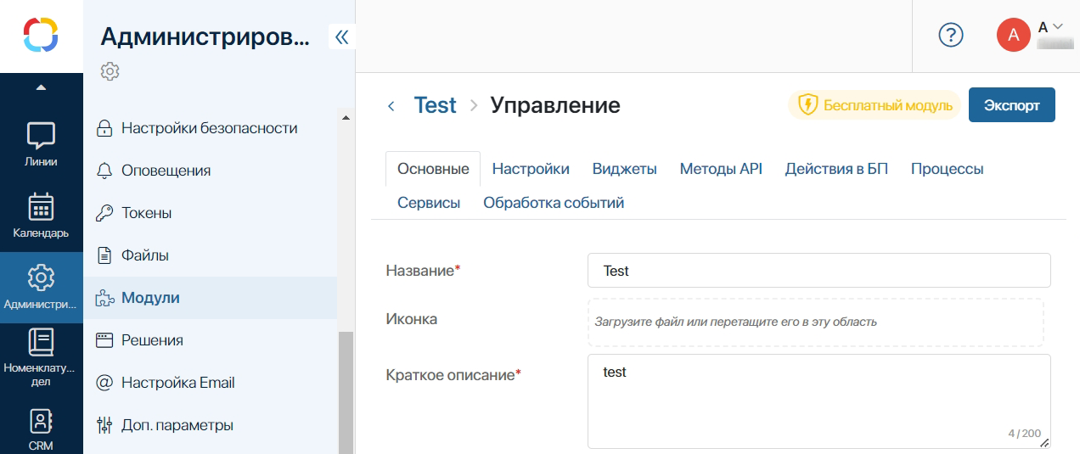The height and width of the screenshot is (454, 1080).
Task: Open the CRM contacts icon
Action: pyautogui.click(x=41, y=422)
